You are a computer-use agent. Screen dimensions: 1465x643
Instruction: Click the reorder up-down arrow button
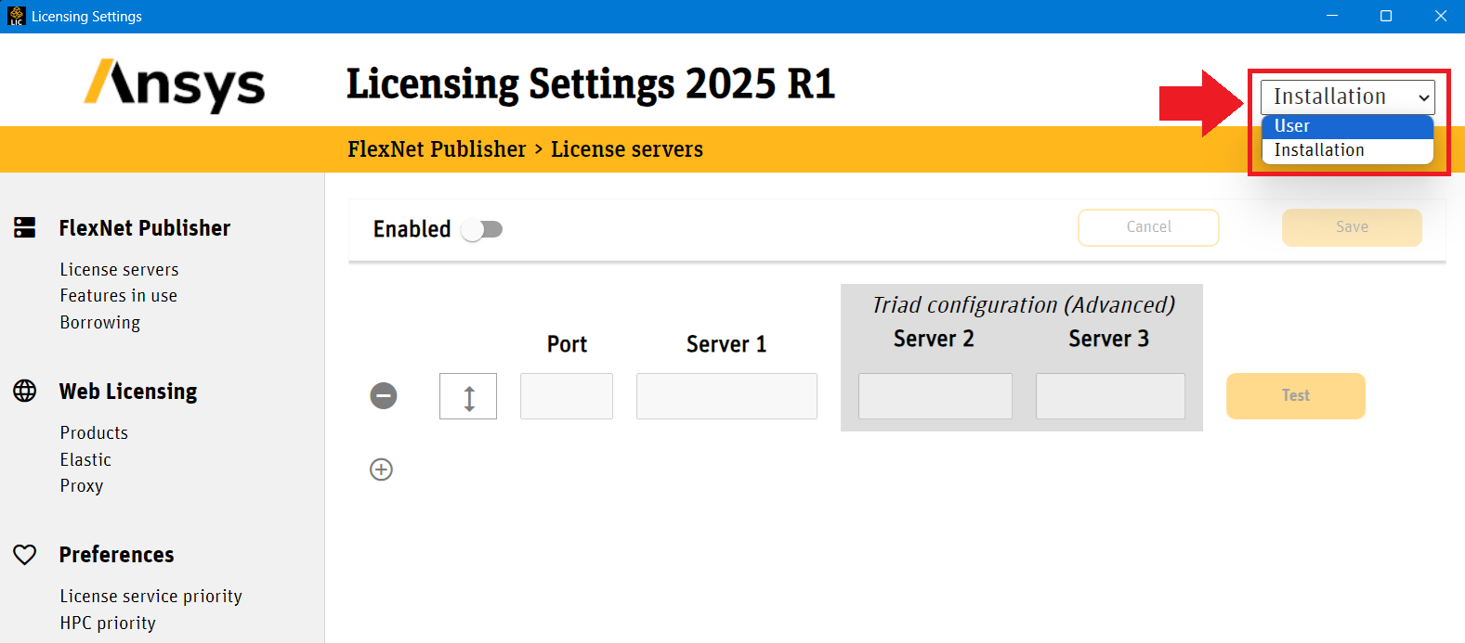[x=468, y=396]
